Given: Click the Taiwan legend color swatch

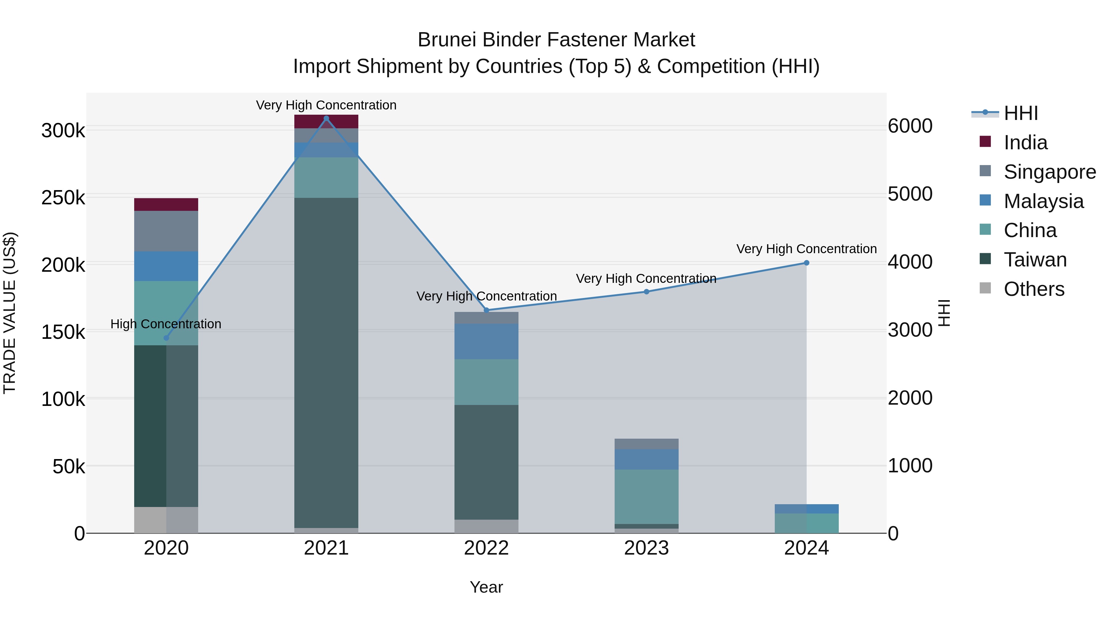Looking at the screenshot, I should coord(985,258).
